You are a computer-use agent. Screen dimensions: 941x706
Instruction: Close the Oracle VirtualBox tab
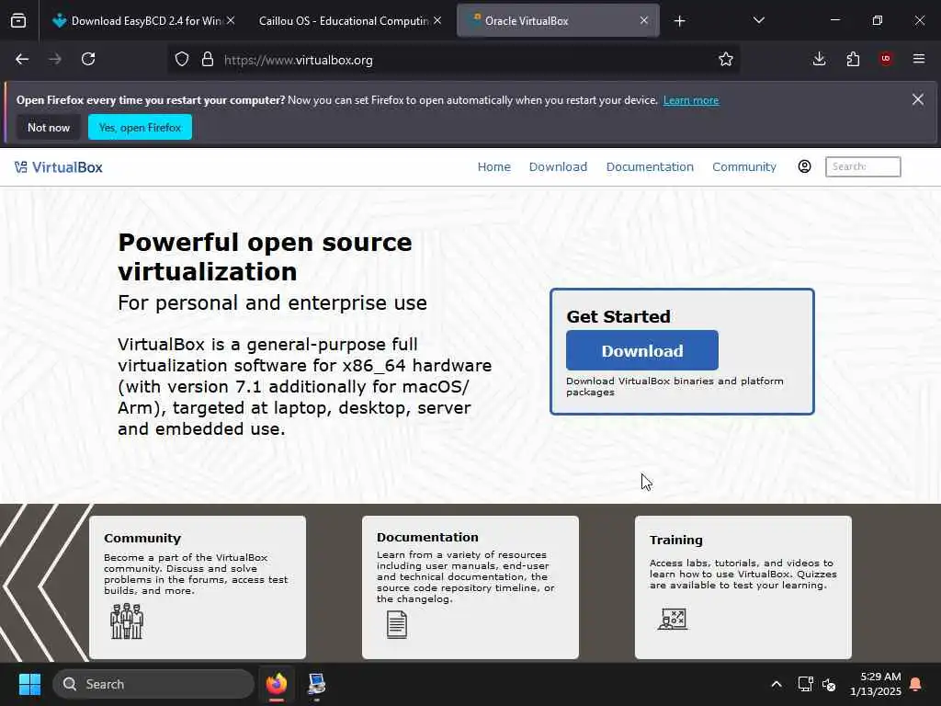(644, 20)
